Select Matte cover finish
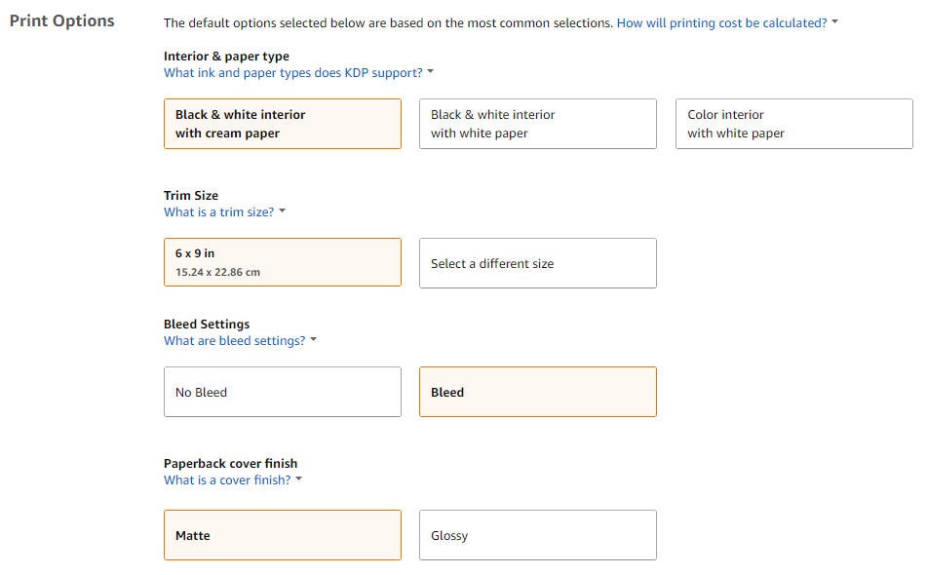 tap(282, 535)
